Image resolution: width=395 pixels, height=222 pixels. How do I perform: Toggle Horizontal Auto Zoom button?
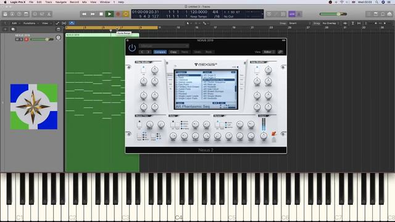[359, 23]
